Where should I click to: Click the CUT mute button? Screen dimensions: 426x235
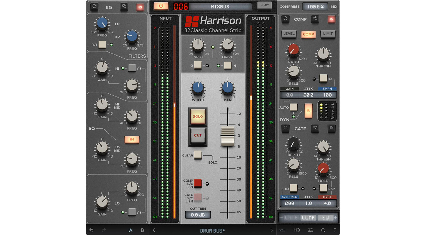pyautogui.click(x=198, y=135)
